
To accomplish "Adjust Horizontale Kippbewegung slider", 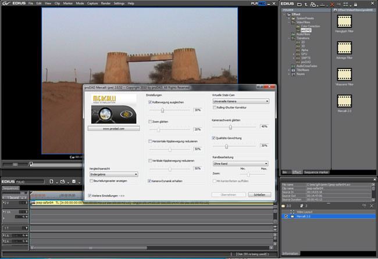I will [x=170, y=149].
